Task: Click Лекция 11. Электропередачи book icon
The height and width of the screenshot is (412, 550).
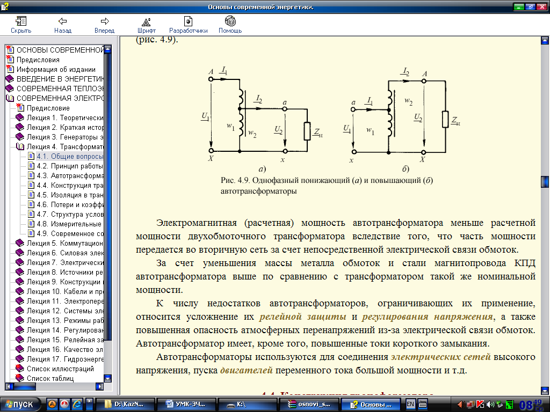Action: pos(20,301)
